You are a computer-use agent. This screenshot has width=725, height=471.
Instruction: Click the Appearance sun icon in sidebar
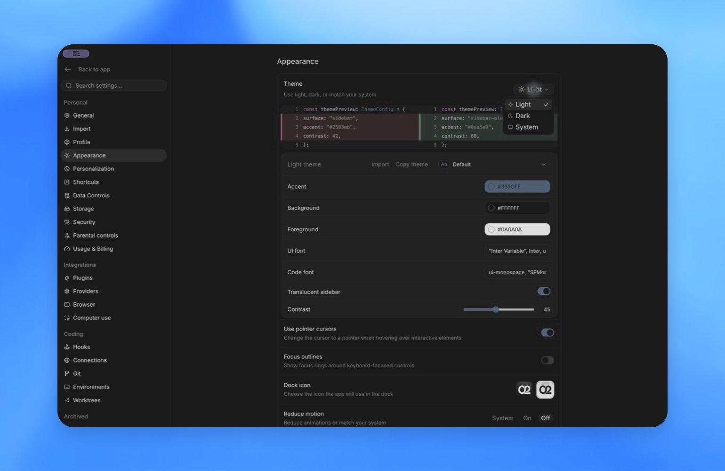pos(67,155)
